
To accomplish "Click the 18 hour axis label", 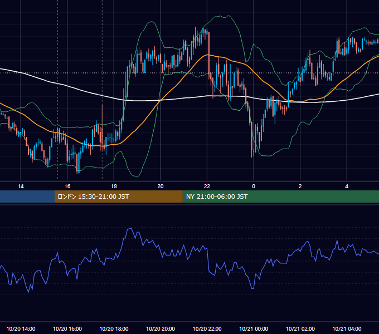I will 114,186.
